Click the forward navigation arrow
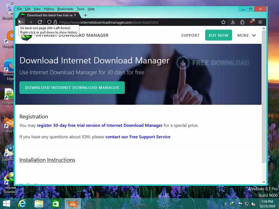The height and width of the screenshot is (209, 279). pos(31,22)
